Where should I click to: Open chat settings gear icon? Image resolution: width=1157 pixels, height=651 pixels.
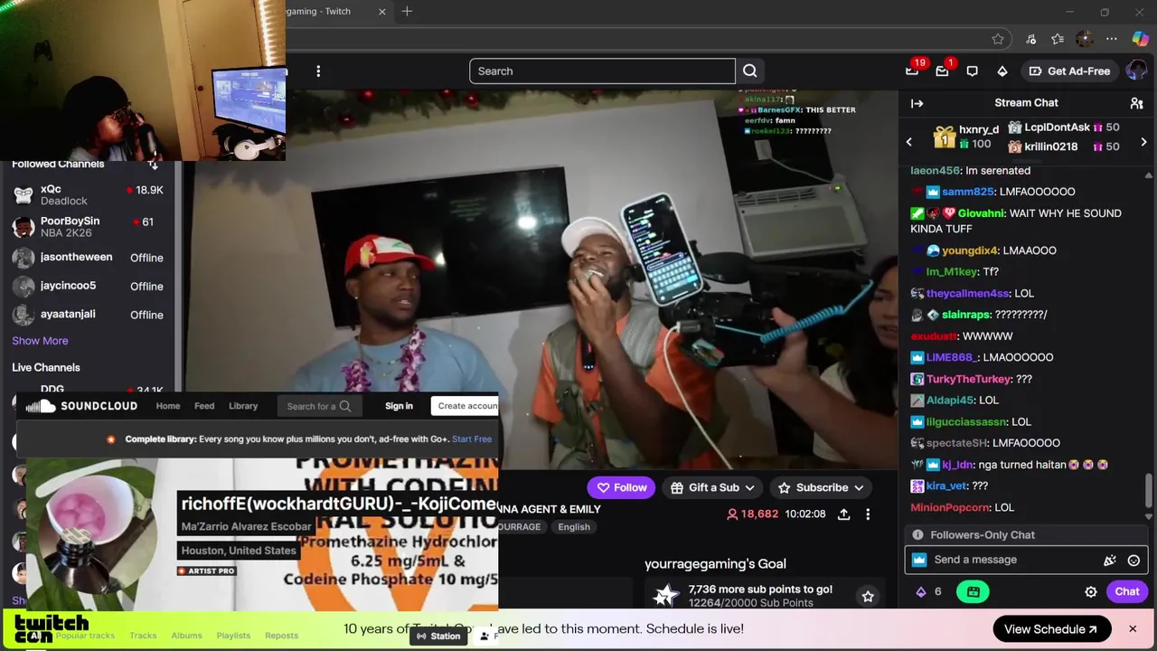[1091, 591]
